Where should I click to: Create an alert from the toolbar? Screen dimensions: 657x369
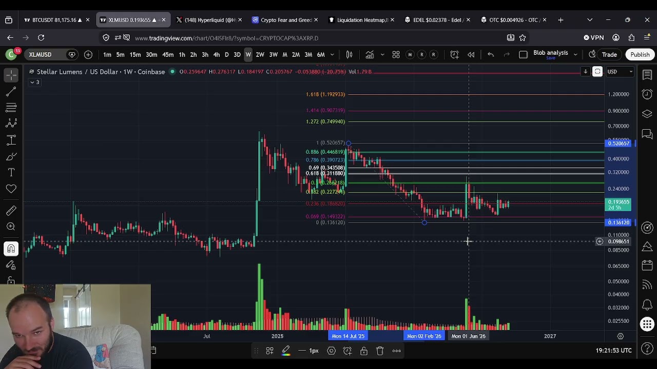coord(454,54)
